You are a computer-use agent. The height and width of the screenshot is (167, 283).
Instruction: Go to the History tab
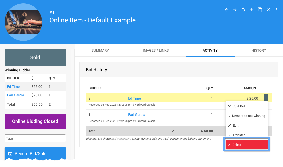pos(259,50)
